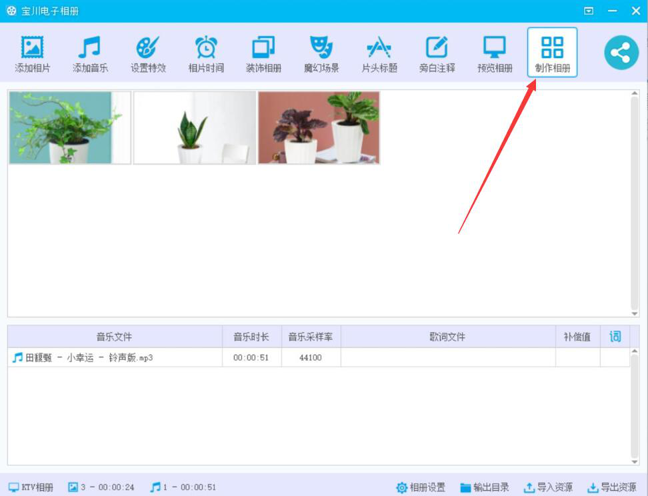This screenshot has height=496, width=648.
Task: Select Decorate Album (装饰相册) tool
Action: click(263, 54)
